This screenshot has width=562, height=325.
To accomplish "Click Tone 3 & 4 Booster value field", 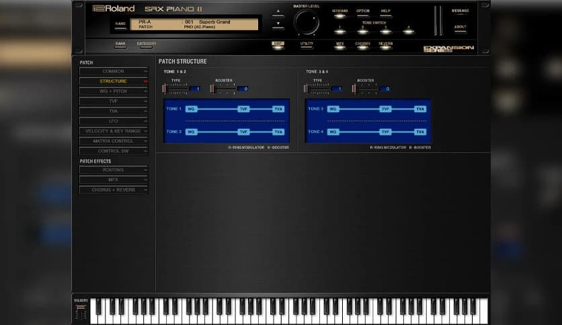I will pyautogui.click(x=385, y=89).
